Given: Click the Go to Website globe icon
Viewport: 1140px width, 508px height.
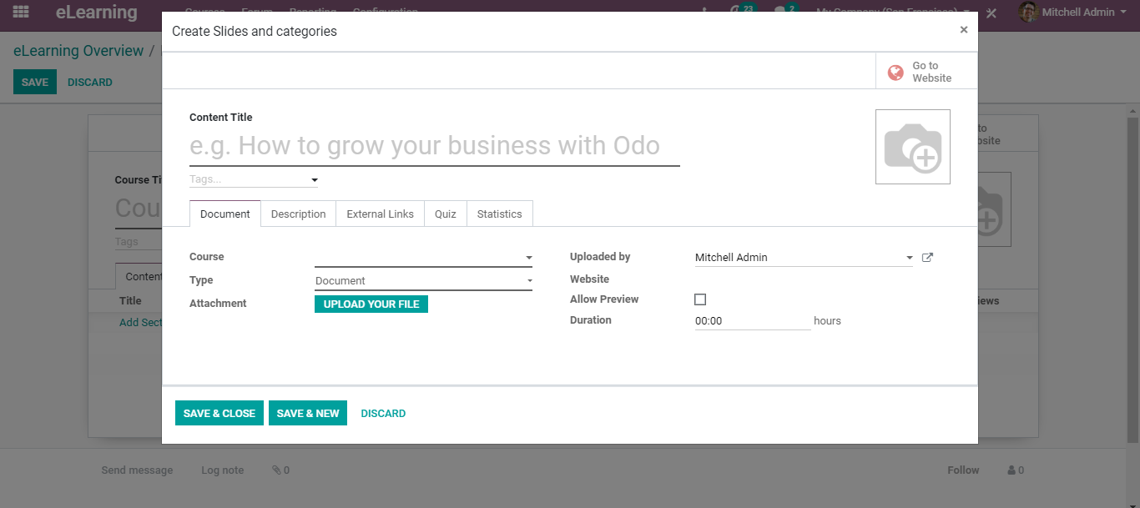Looking at the screenshot, I should tap(895, 73).
